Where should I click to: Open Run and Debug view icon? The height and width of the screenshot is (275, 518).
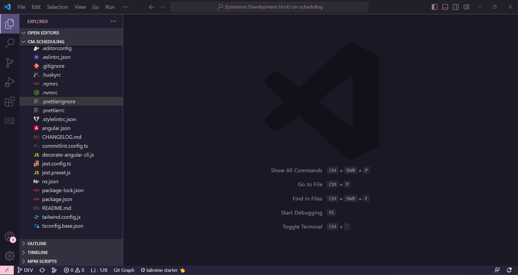[x=10, y=82]
